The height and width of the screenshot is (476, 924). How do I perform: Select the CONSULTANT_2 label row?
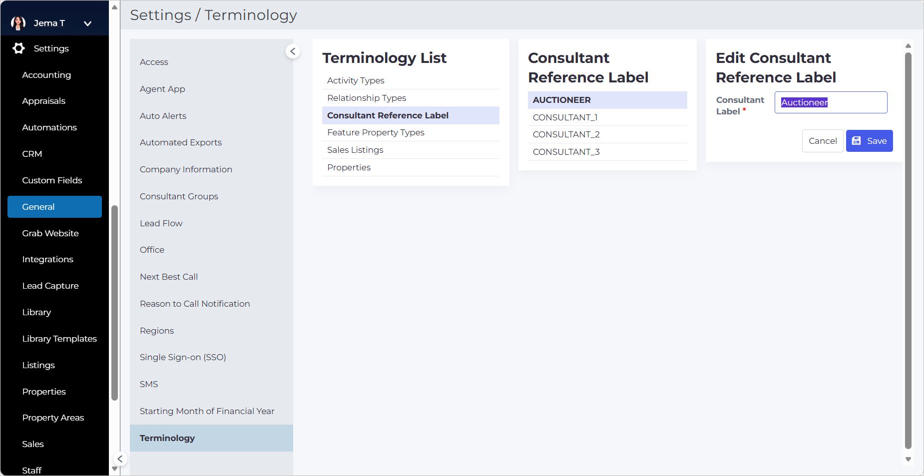coord(607,134)
